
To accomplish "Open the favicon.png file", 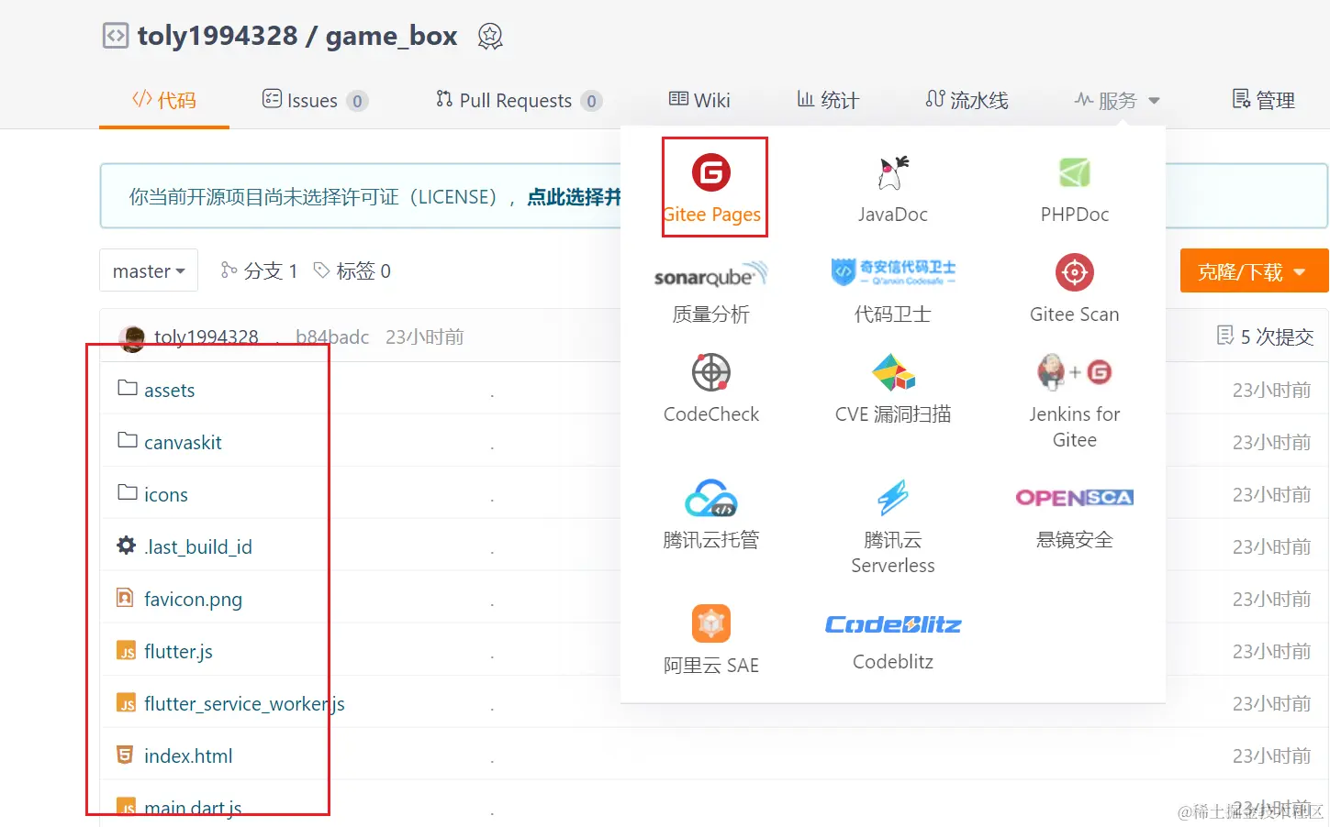I will (193, 599).
